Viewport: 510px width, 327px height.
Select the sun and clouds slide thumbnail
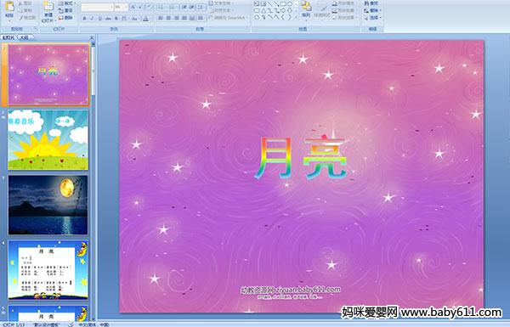(48, 140)
